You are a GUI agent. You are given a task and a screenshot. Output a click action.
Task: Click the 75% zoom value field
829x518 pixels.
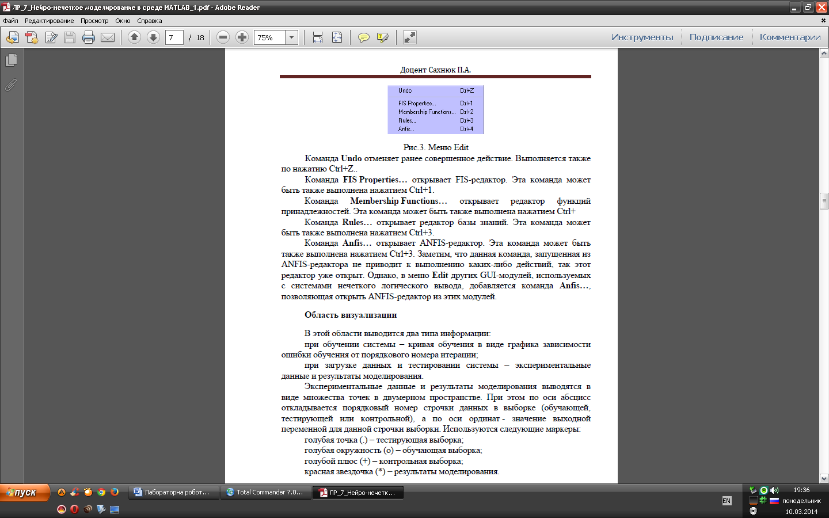coord(270,37)
